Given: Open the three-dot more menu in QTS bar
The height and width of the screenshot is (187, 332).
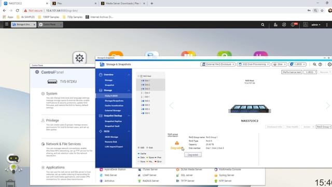Looking at the screenshot, I should pyautogui.click(x=327, y=25).
